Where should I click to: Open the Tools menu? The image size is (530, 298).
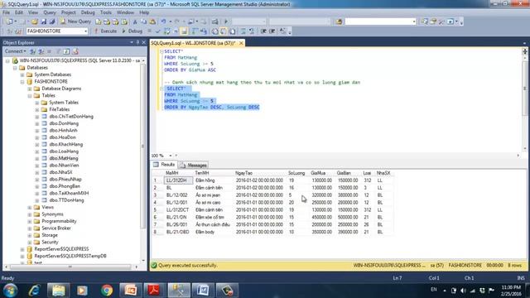tap(106, 12)
